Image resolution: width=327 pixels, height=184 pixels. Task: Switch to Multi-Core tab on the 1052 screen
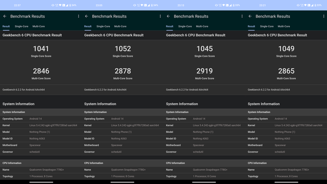[x=120, y=26]
